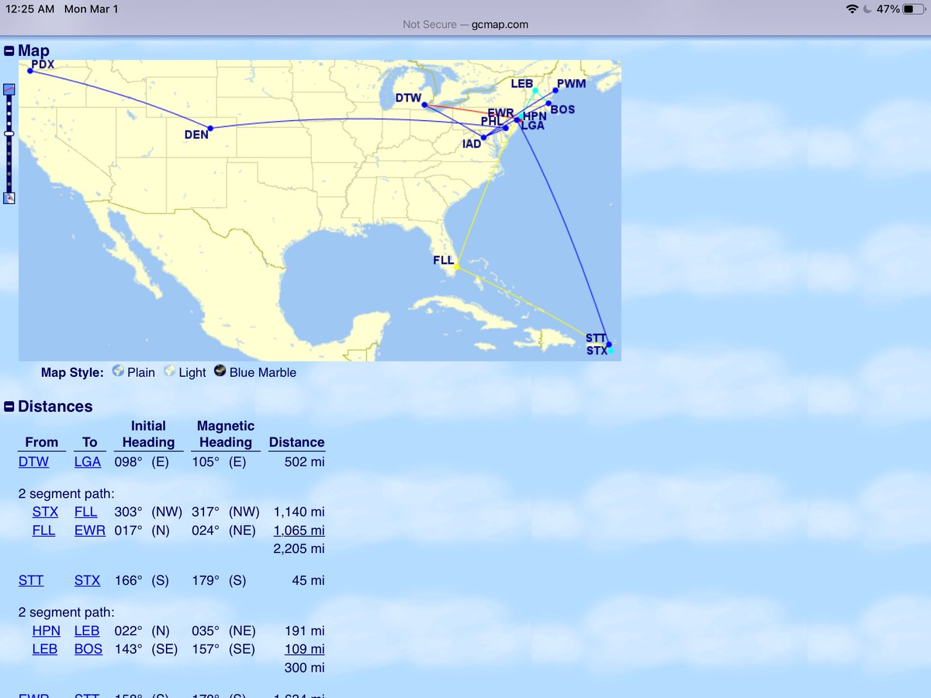
Task: Select the Plain map style globe icon
Action: point(119,372)
